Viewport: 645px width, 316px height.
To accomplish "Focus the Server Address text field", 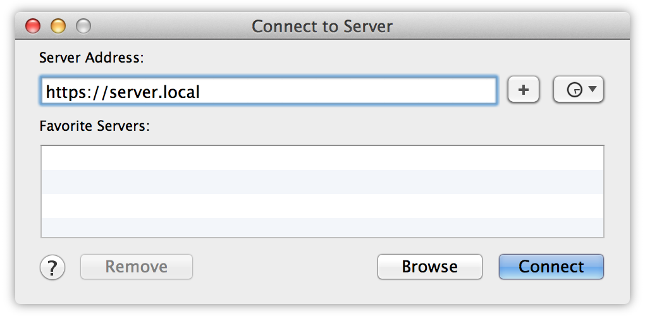I will pyautogui.click(x=268, y=90).
